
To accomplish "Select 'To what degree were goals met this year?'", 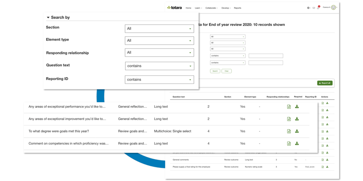I will [x=59, y=131].
